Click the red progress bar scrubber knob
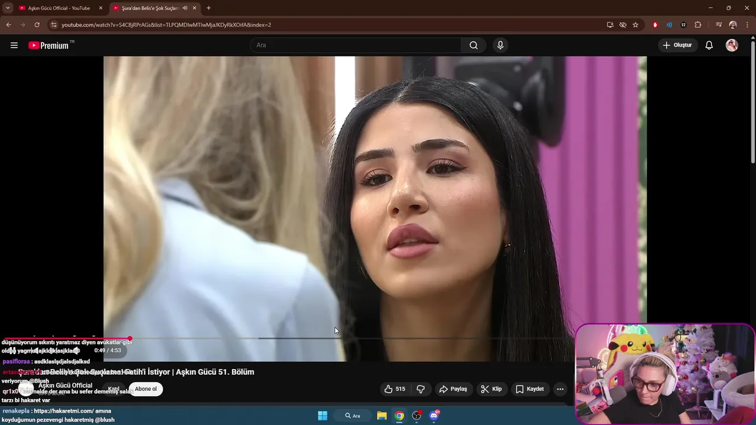This screenshot has height=425, width=756. click(130, 338)
